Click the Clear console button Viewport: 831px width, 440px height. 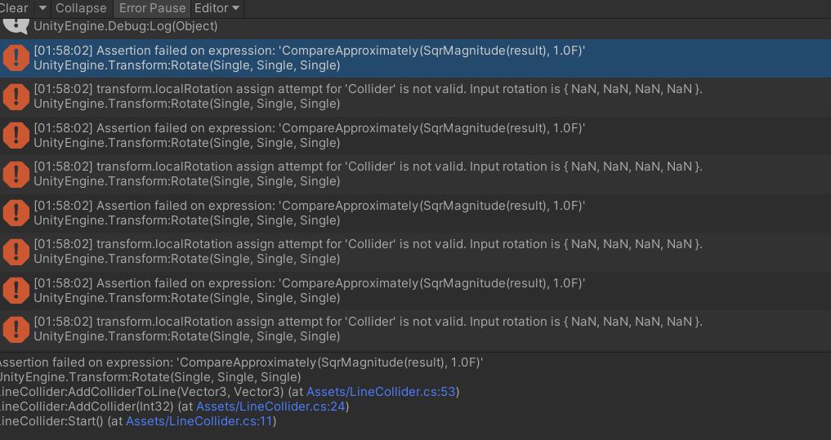(12, 8)
